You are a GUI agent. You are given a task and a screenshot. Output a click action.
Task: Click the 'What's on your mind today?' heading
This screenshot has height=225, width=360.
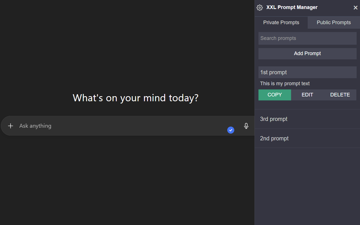[136, 98]
